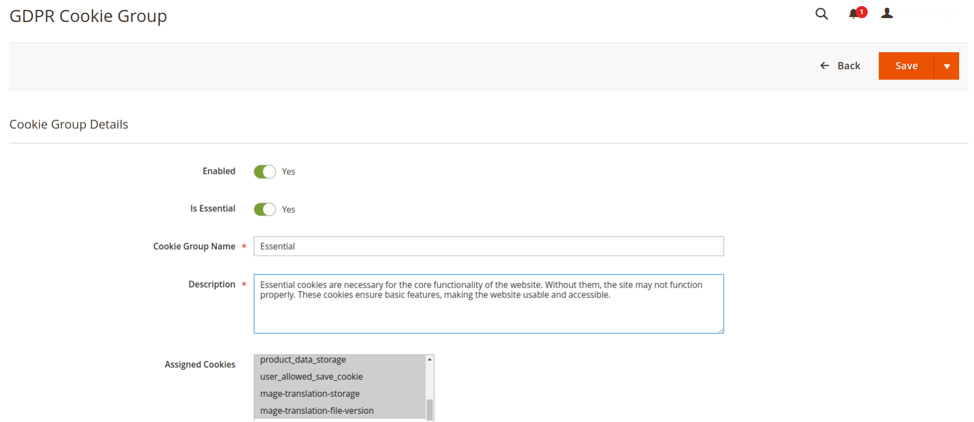Select user_allowed_save_cookie in the list
Image resolution: width=974 pixels, height=422 pixels.
click(x=311, y=377)
